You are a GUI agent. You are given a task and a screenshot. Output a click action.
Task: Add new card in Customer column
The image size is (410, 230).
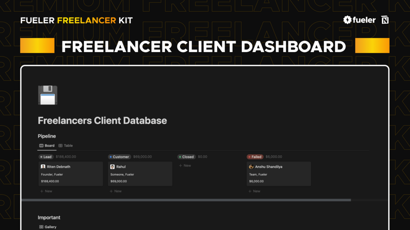click(x=115, y=191)
